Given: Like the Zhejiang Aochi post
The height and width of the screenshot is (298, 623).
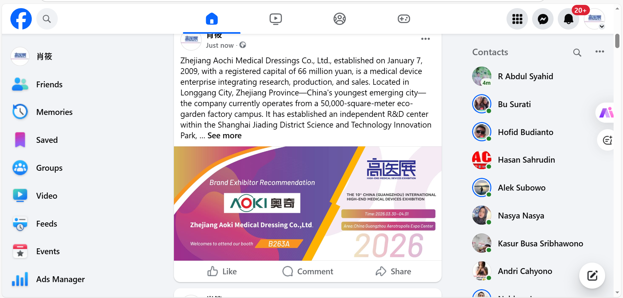Looking at the screenshot, I should (x=222, y=271).
